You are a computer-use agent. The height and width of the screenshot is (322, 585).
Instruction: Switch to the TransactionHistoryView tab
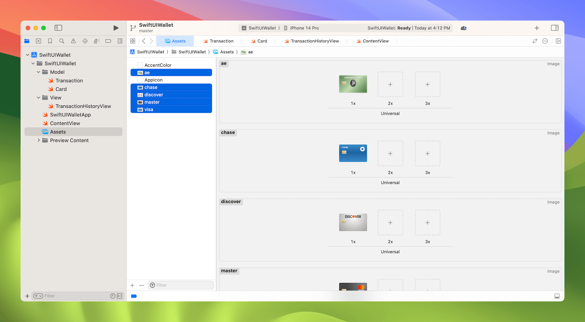pyautogui.click(x=311, y=41)
